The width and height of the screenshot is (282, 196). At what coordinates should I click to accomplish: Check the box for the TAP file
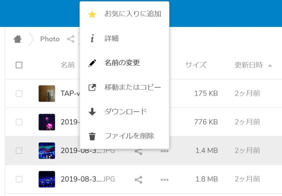[19, 93]
